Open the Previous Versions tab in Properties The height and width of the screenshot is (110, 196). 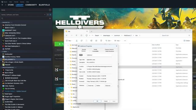click(x=109, y=50)
